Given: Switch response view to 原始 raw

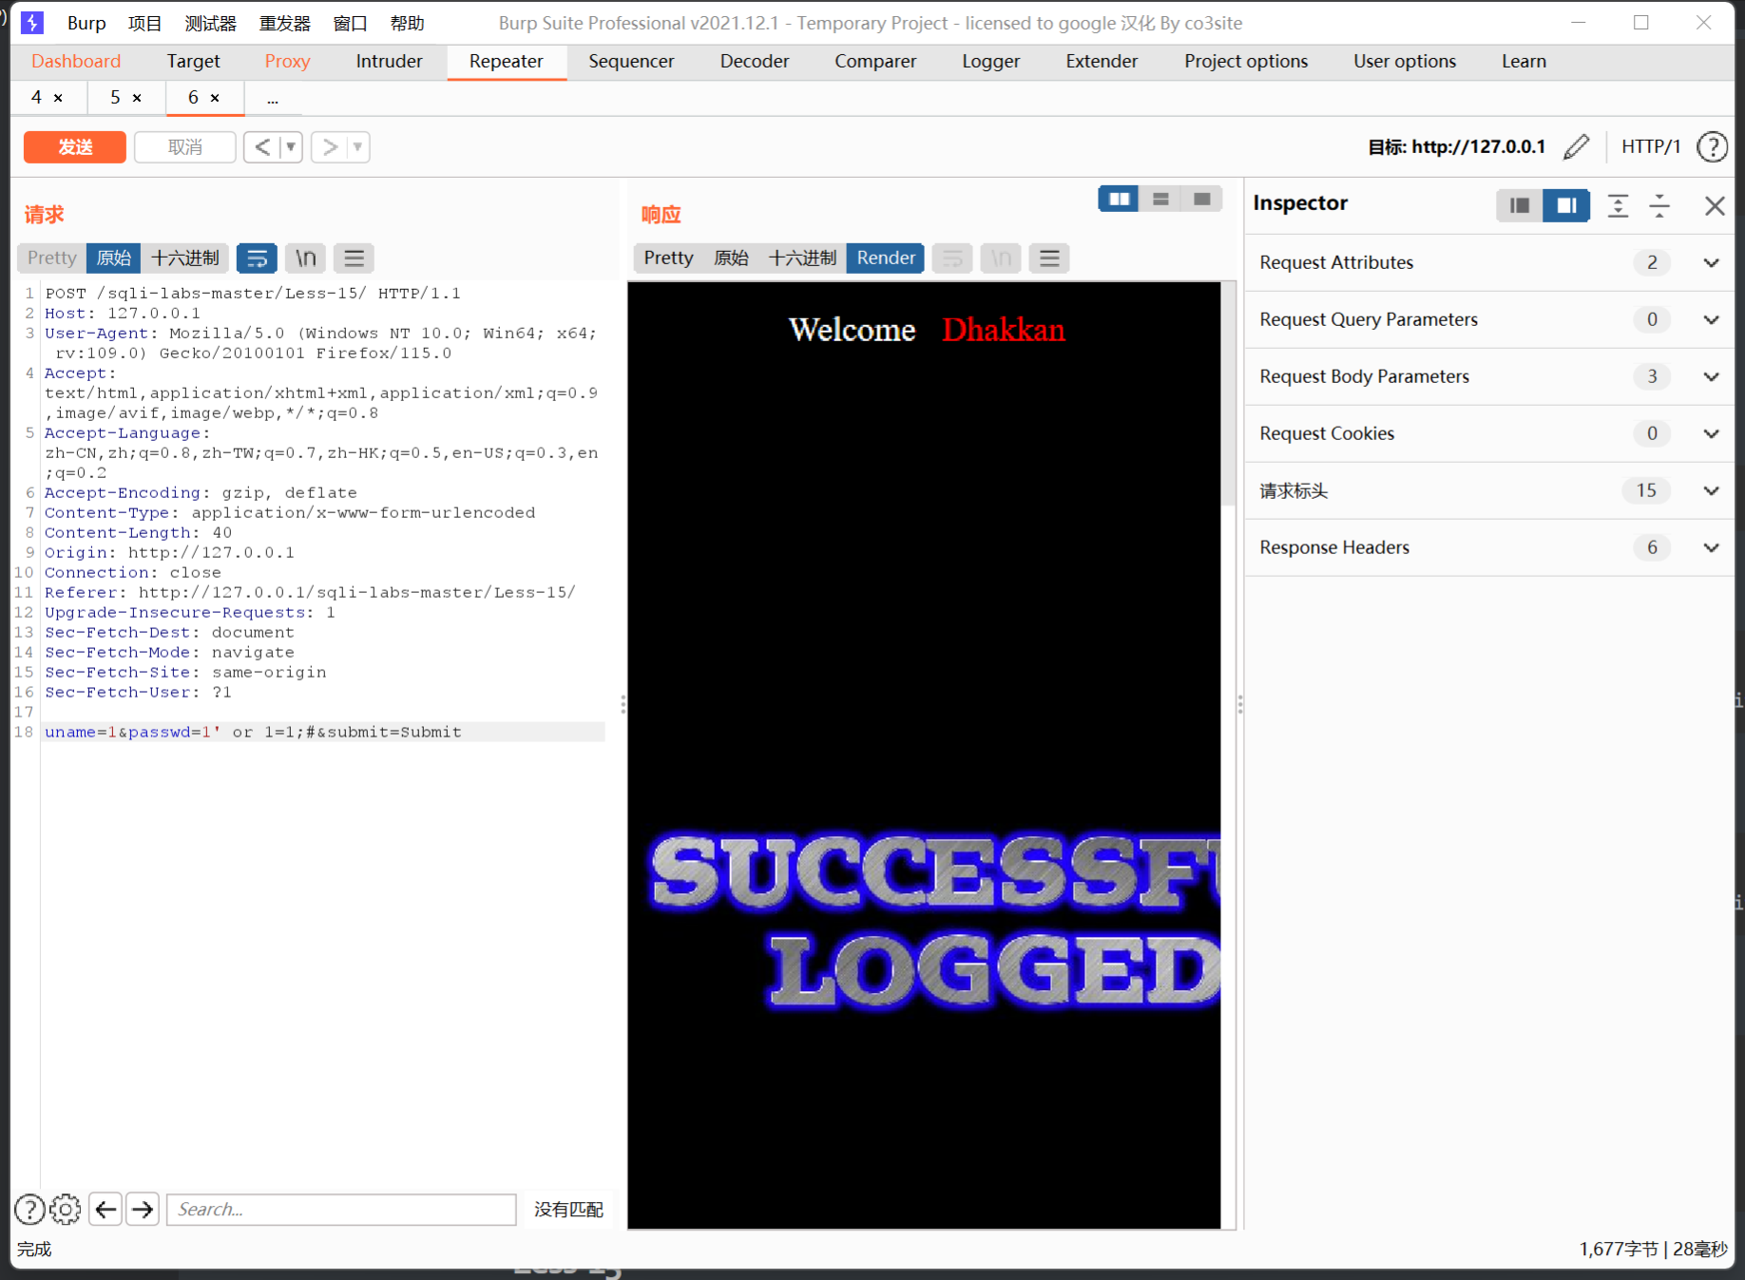Looking at the screenshot, I should [731, 258].
